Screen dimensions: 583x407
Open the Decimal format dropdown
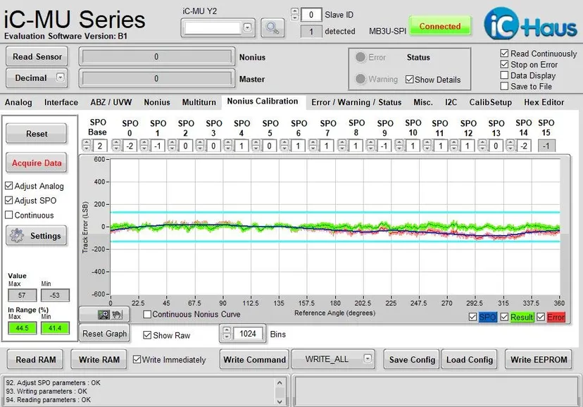click(x=61, y=77)
